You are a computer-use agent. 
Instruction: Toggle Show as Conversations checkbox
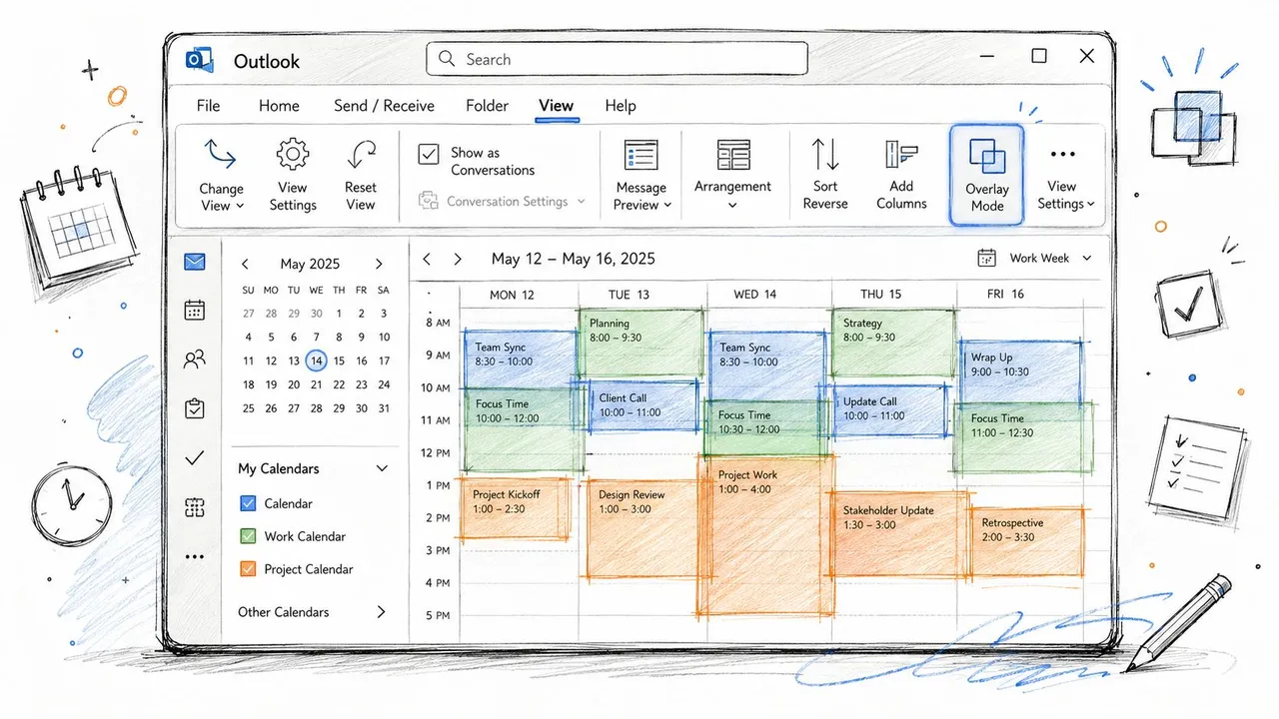coord(429,154)
